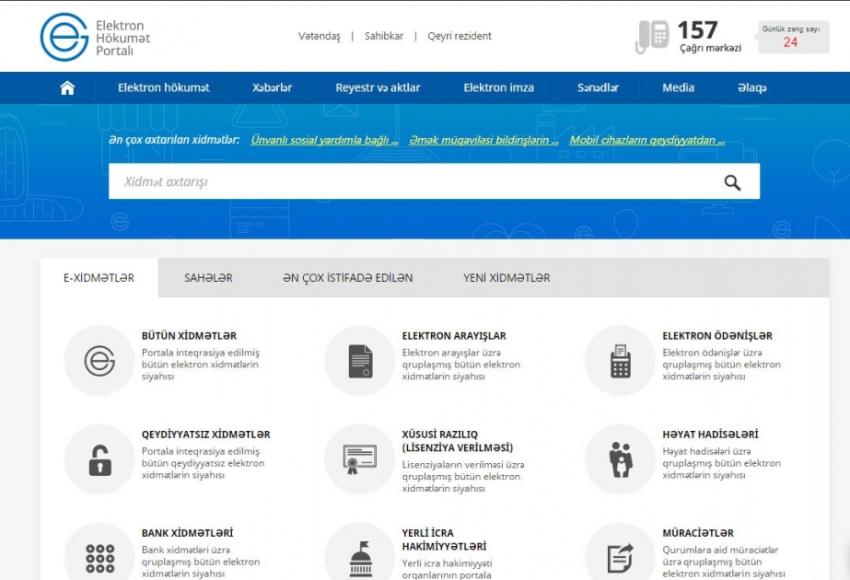Image resolution: width=850 pixels, height=580 pixels.
Task: Open the Bank xidmətləri dots icon
Action: pyautogui.click(x=99, y=553)
